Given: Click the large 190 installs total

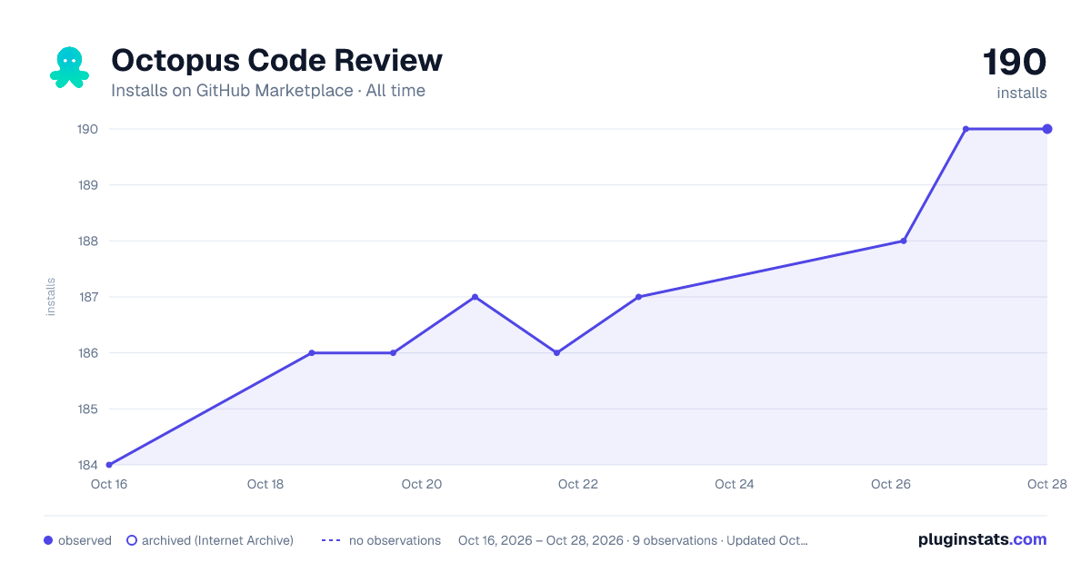Looking at the screenshot, I should 1015,63.
